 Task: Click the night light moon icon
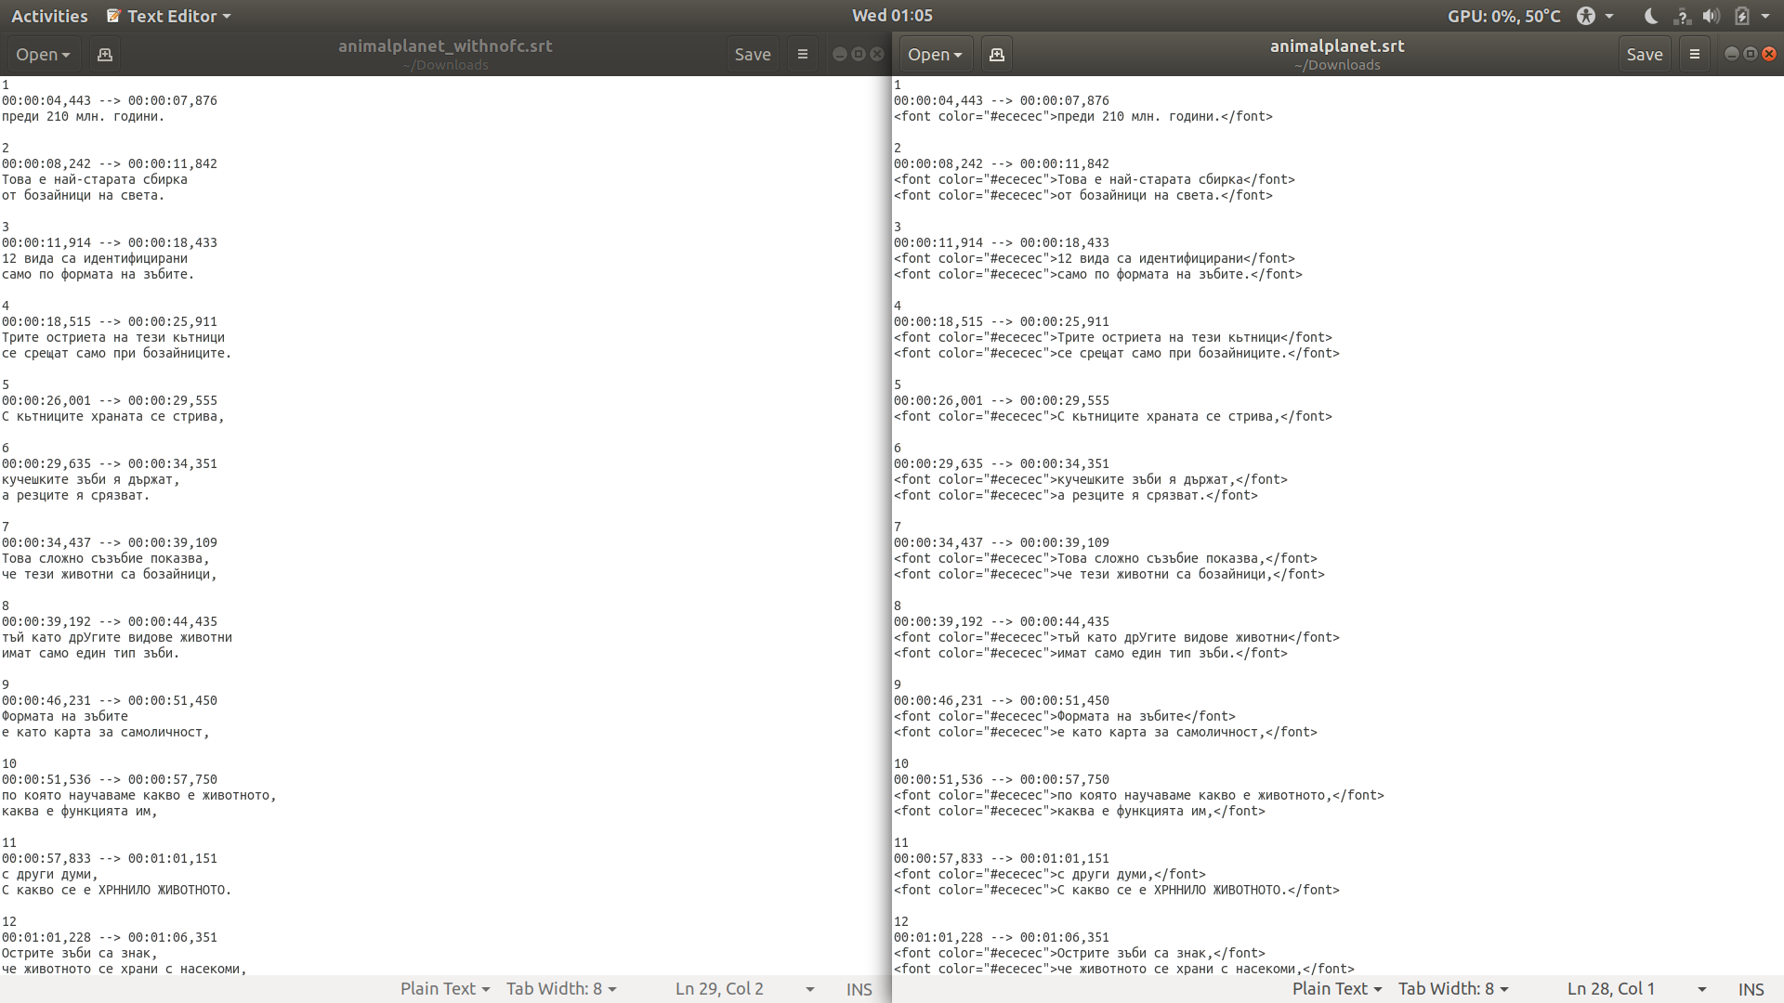[1651, 16]
